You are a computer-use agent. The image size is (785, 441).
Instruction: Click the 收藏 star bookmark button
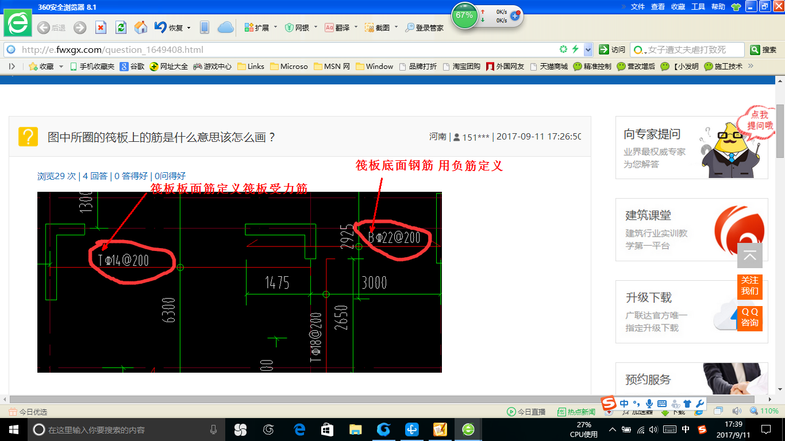42,66
